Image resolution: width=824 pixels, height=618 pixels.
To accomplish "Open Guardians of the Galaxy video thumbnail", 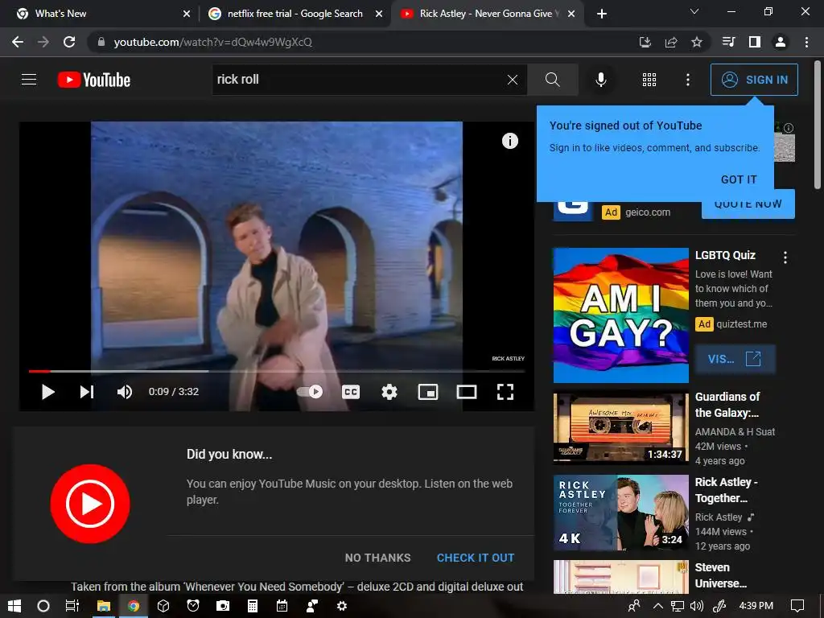I will click(620, 427).
